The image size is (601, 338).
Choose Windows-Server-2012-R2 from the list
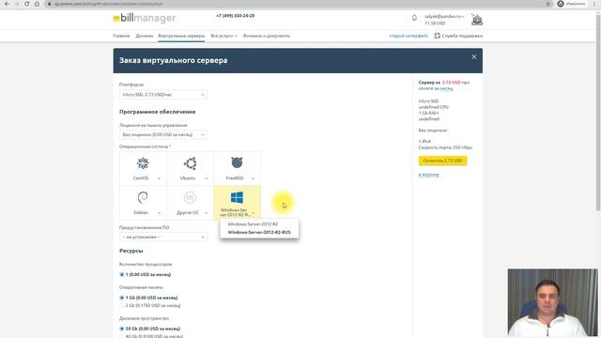click(253, 224)
